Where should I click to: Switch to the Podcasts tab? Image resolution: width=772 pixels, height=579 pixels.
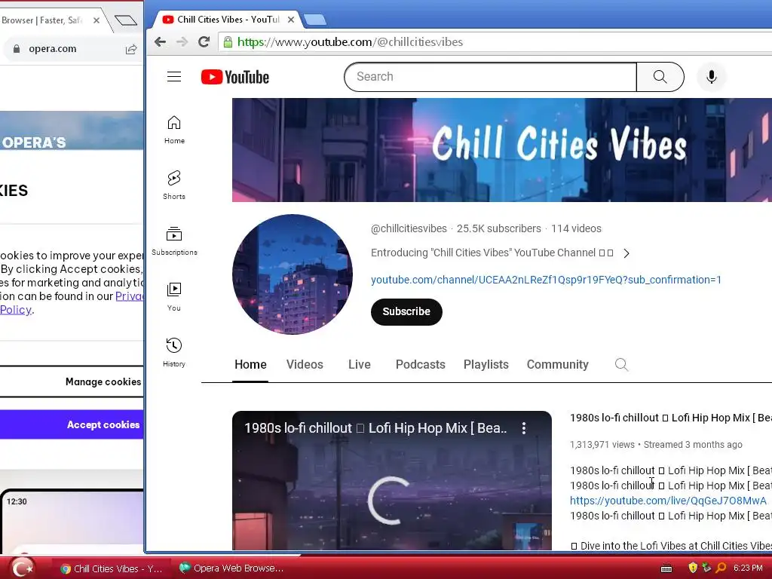(x=421, y=364)
